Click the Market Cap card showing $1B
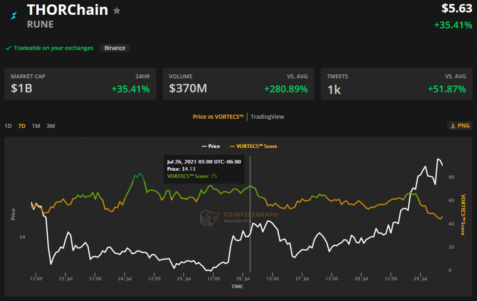 (x=80, y=84)
